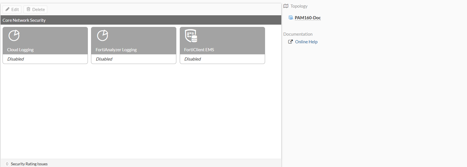Click the trash can icon for Delete

coord(28,9)
